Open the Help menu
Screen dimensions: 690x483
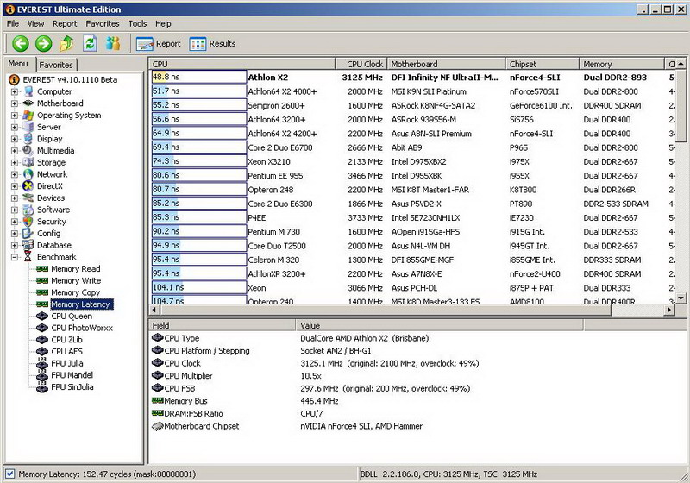[x=163, y=24]
